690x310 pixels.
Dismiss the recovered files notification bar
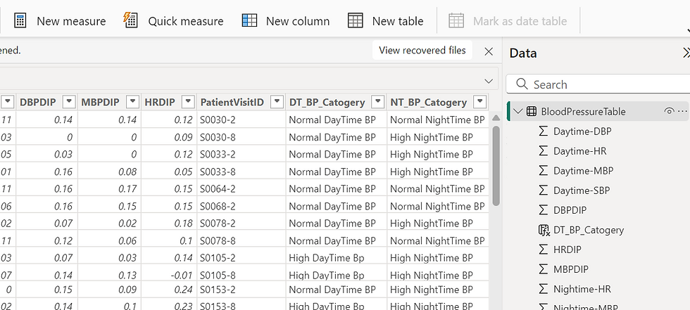pos(489,51)
